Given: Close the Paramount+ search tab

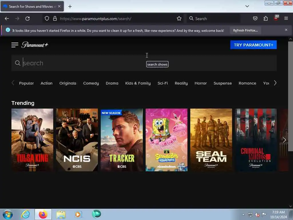Looking at the screenshot, I should coord(59,6).
